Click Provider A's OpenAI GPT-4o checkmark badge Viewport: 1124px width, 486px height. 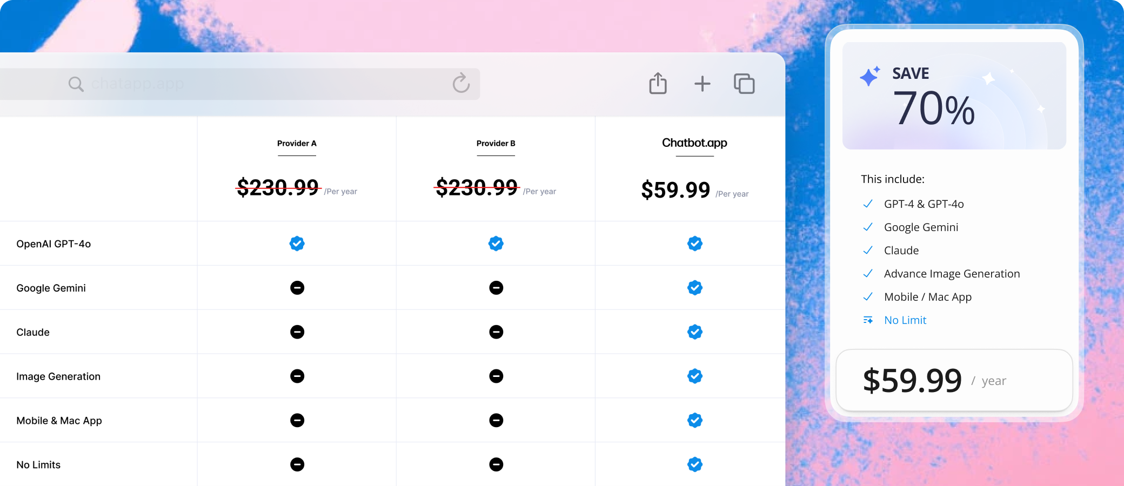[x=297, y=244]
